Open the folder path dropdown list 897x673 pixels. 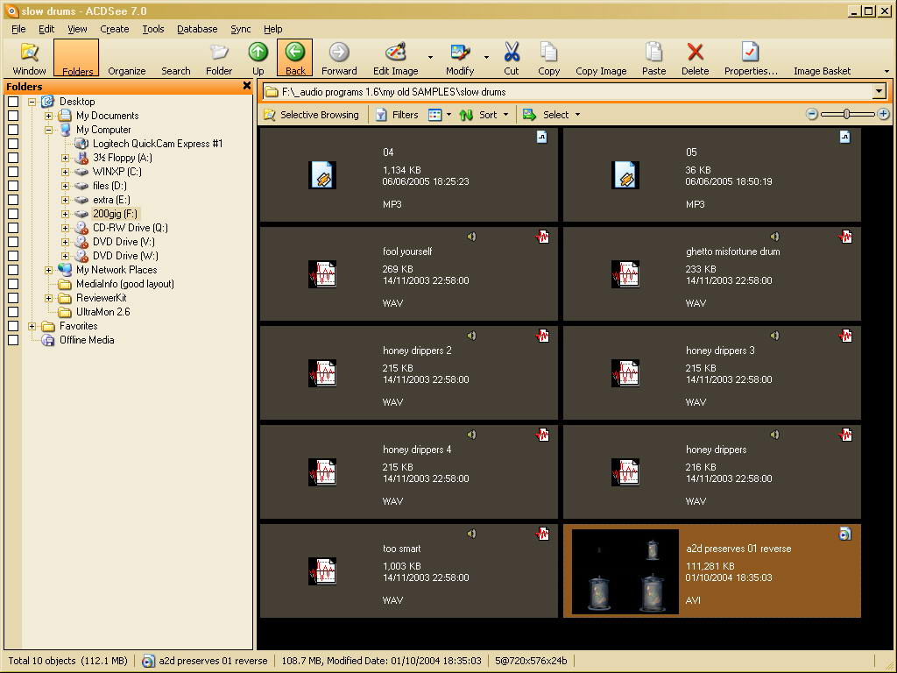879,92
